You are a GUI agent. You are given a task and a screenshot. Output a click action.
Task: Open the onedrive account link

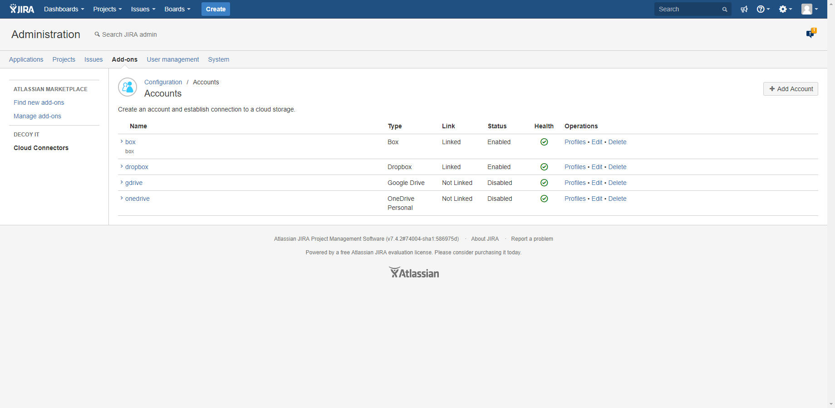pos(138,199)
